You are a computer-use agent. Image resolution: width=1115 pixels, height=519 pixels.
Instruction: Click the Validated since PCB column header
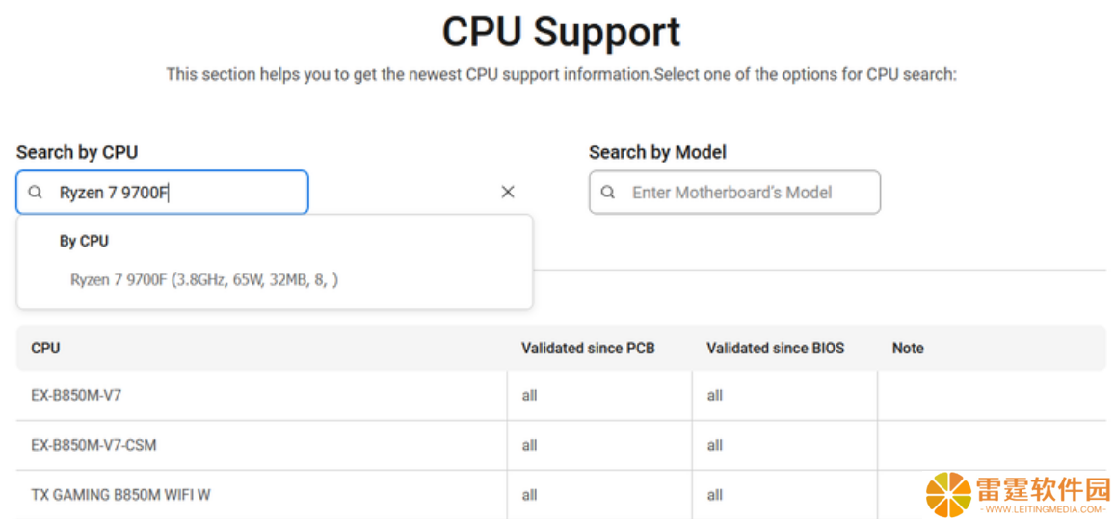coord(588,349)
